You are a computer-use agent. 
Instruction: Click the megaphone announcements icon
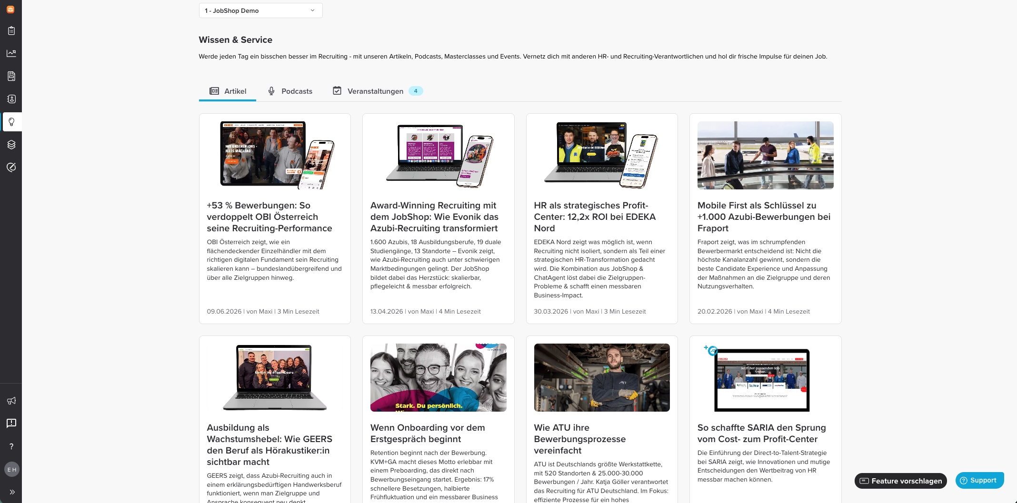[11, 401]
